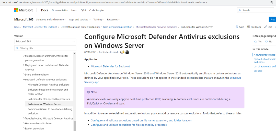Open Microsoft Defender Antivirus exclusions breadcrumb

[156, 27]
